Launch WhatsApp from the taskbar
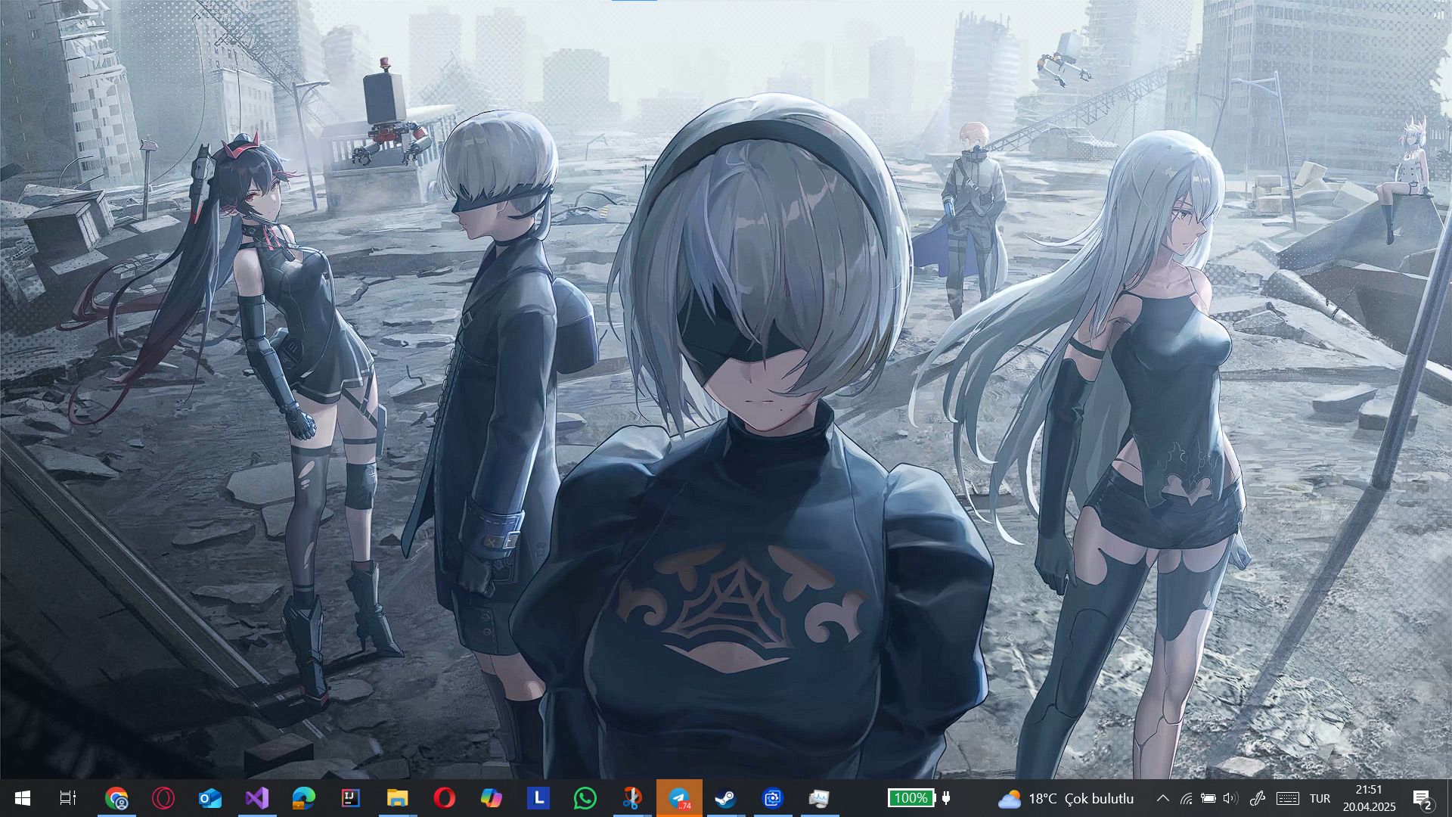The image size is (1452, 817). [x=585, y=798]
